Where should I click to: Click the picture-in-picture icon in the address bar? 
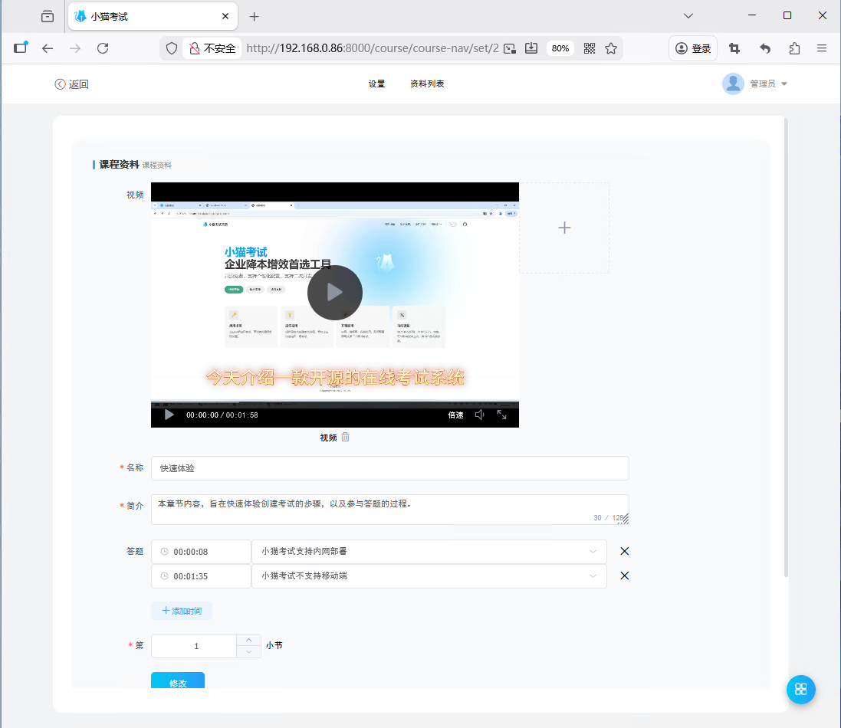510,48
